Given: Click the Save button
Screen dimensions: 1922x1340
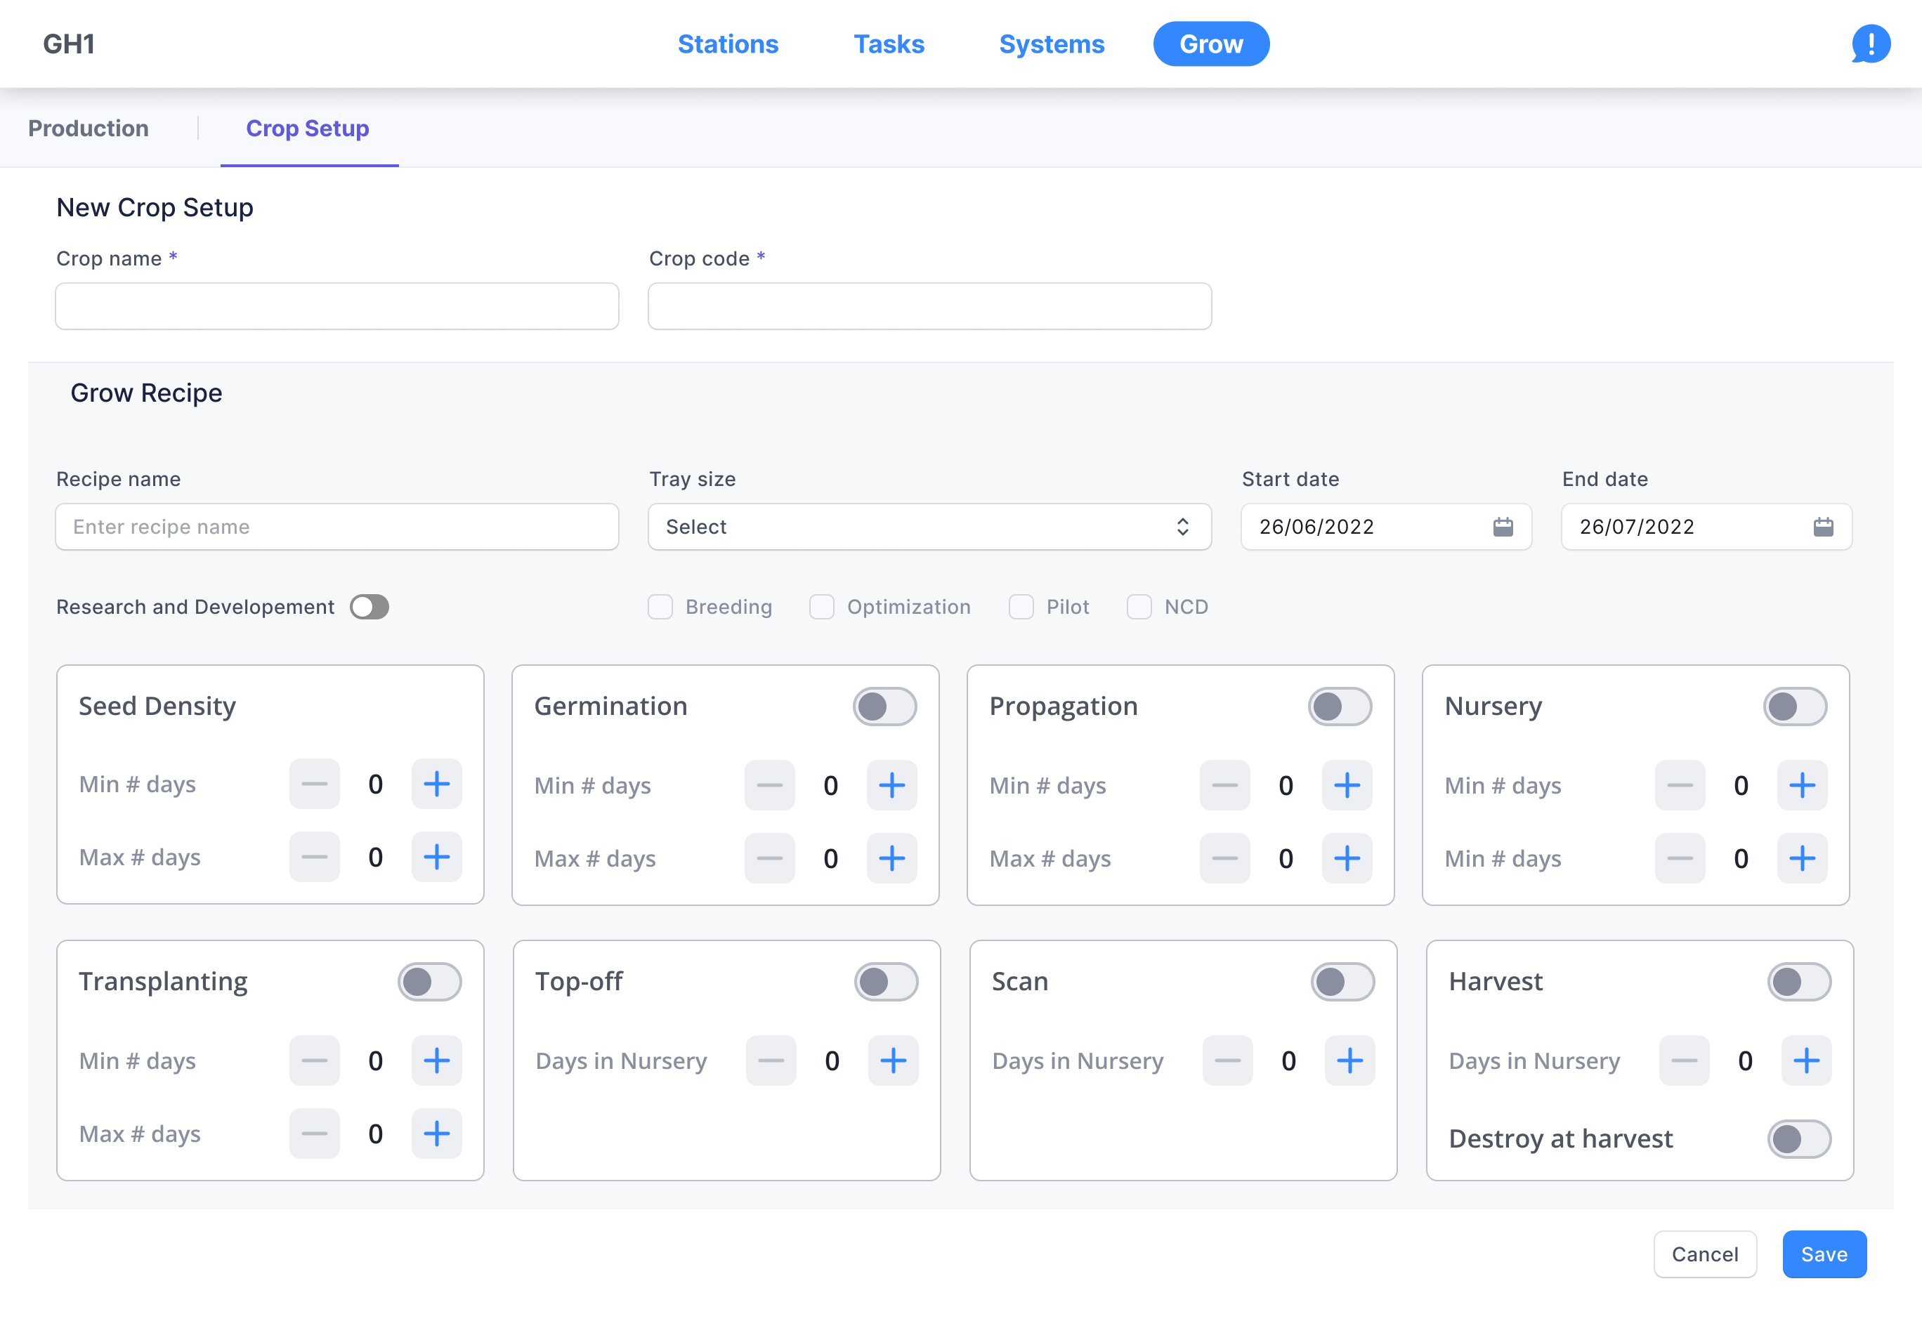Looking at the screenshot, I should pos(1823,1254).
